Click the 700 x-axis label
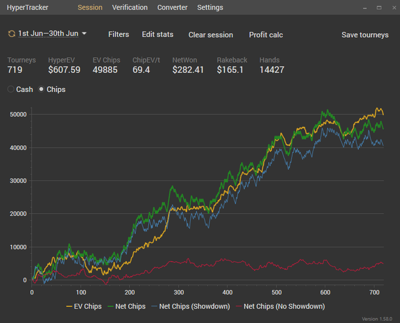Viewport: 400px width, 323px height. point(374,292)
